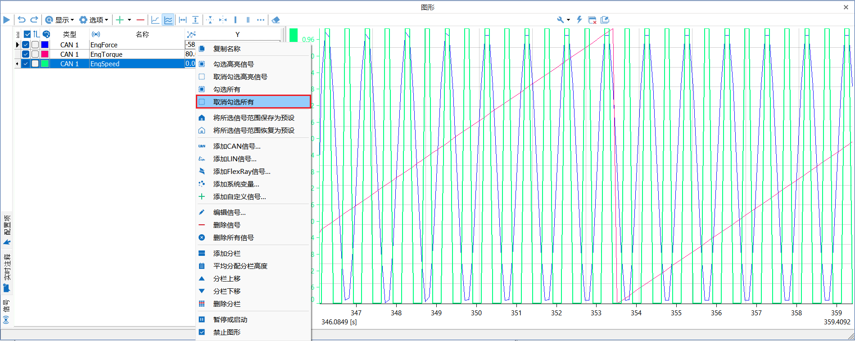Viewport: 855px width, 341px height.
Task: Click the lightning bolt icon
Action: coord(579,20)
